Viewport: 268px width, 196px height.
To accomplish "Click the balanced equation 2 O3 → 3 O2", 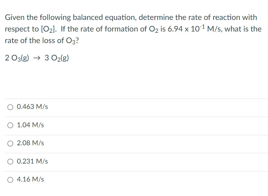I will point(37,58).
